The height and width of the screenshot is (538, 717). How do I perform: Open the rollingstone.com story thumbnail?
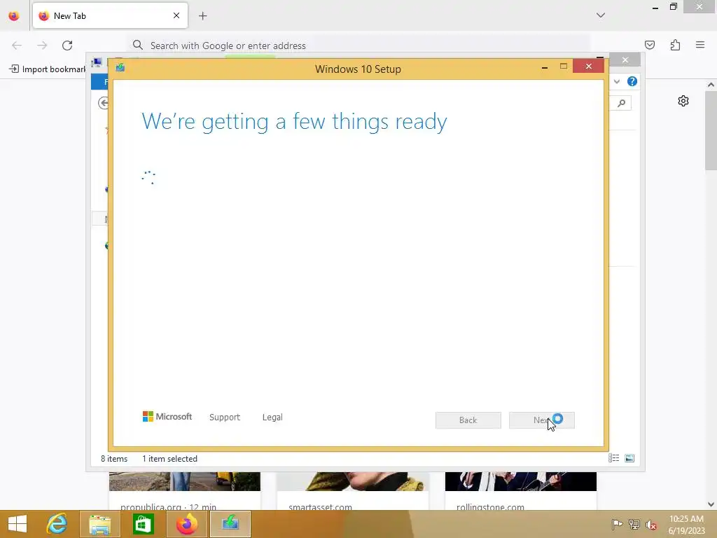click(x=521, y=481)
